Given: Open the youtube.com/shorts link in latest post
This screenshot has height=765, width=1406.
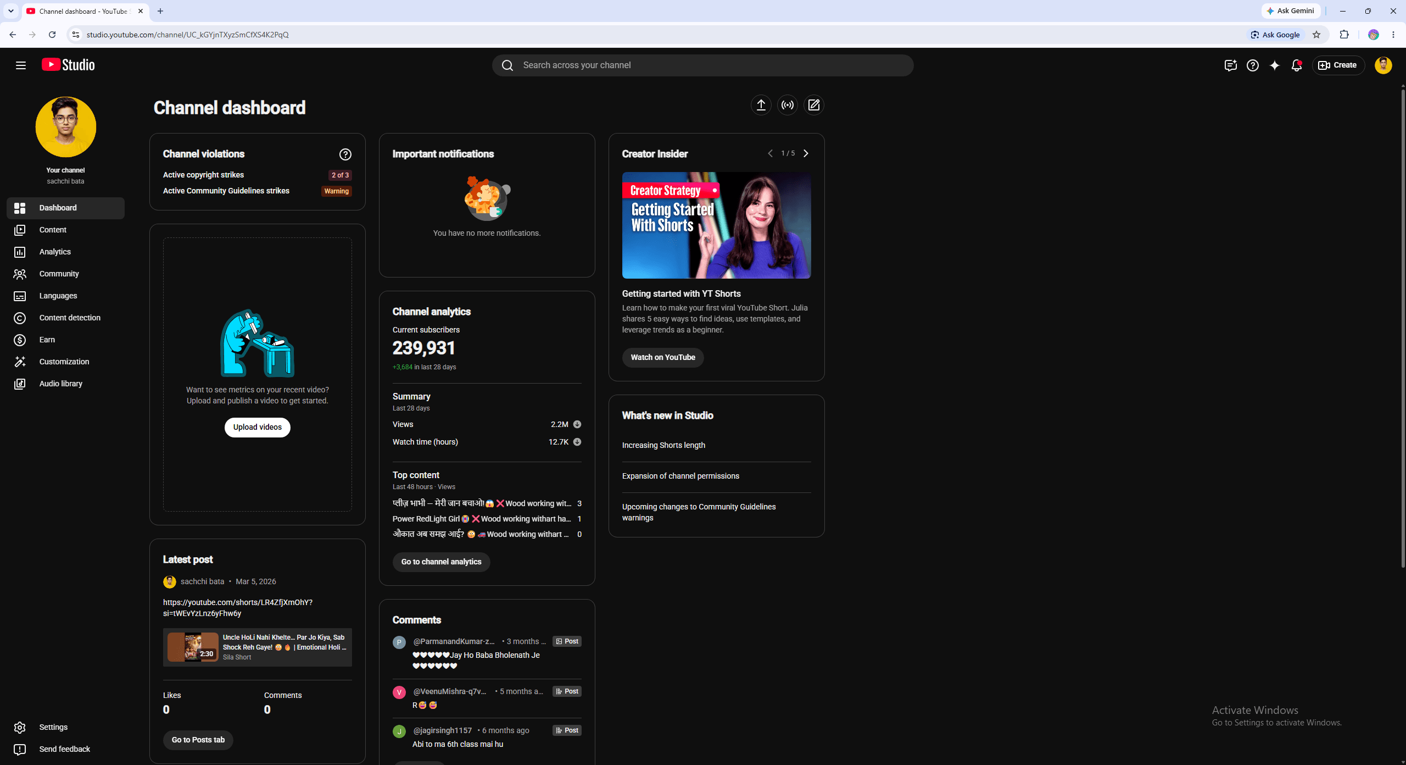Looking at the screenshot, I should (238, 608).
